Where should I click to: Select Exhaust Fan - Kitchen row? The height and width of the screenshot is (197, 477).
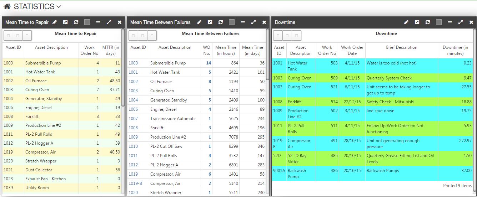click(62, 179)
